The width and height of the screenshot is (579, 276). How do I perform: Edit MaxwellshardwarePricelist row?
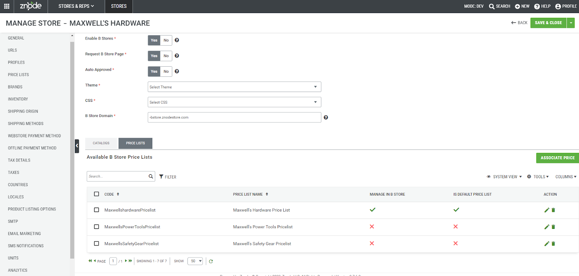click(547, 210)
